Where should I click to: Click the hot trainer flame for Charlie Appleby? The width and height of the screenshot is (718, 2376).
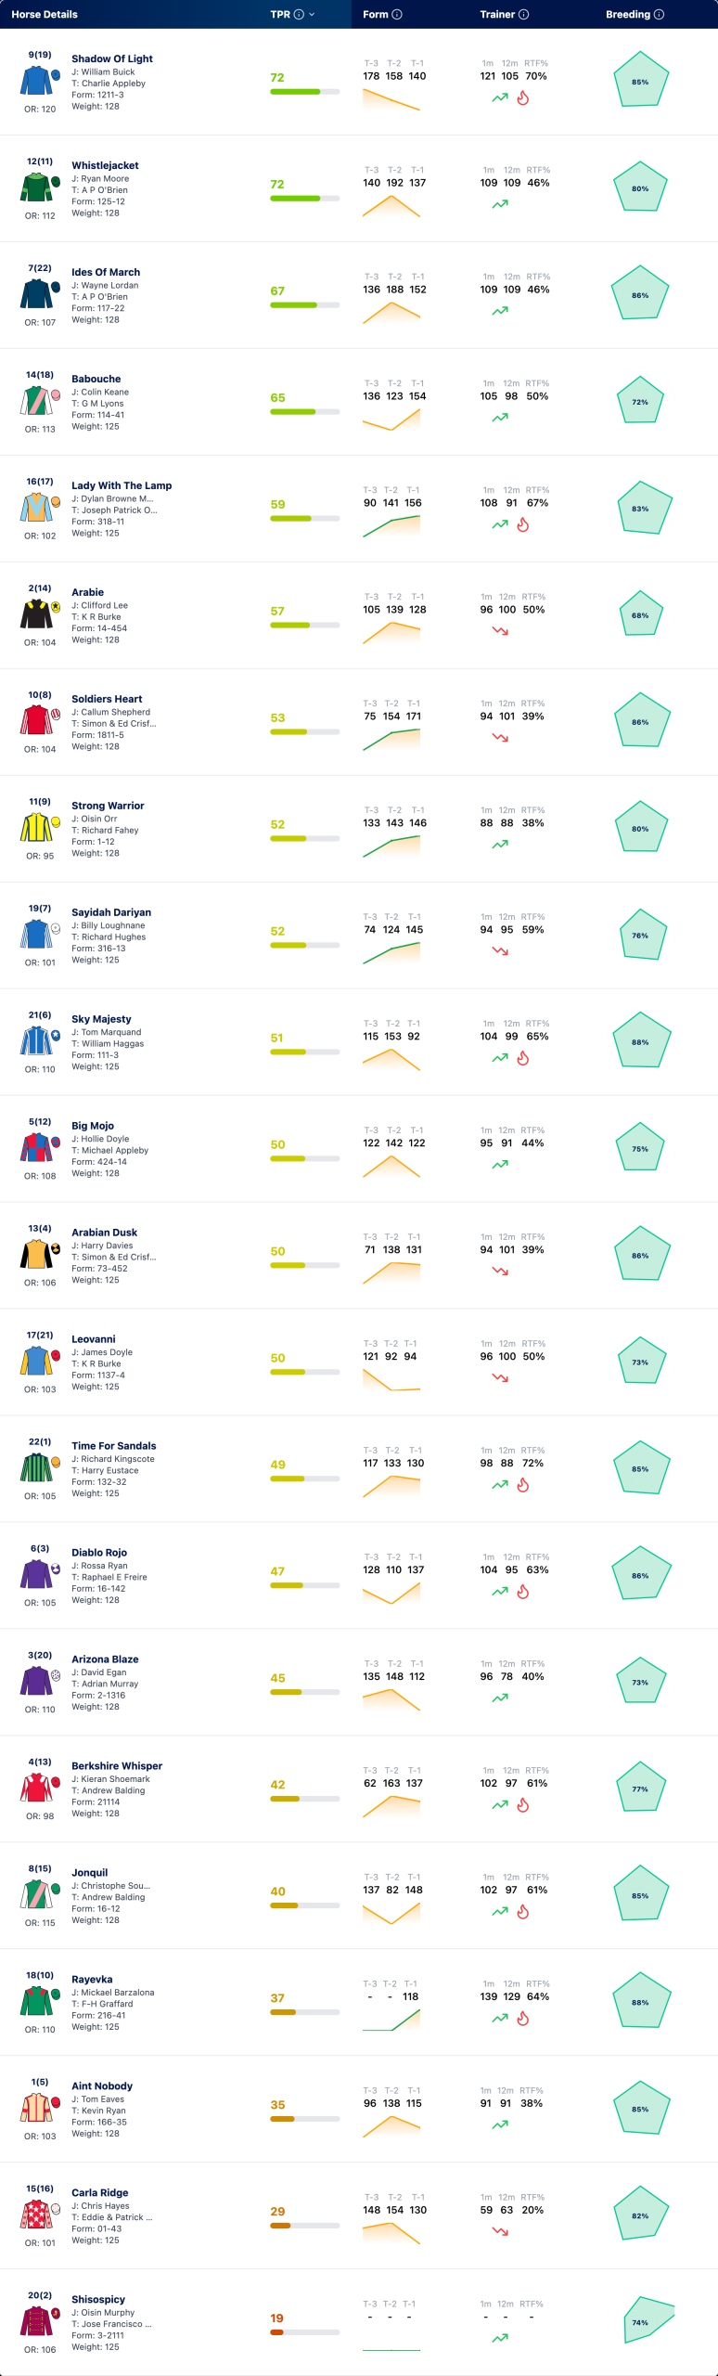(523, 97)
